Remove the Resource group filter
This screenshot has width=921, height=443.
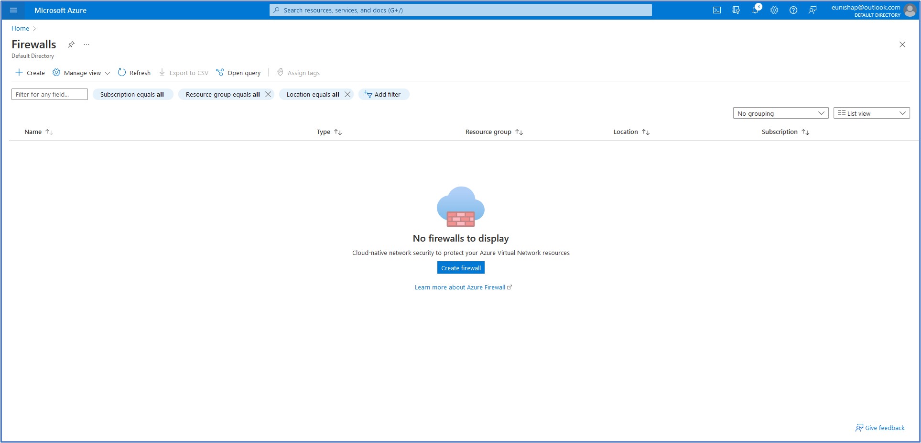coord(268,94)
